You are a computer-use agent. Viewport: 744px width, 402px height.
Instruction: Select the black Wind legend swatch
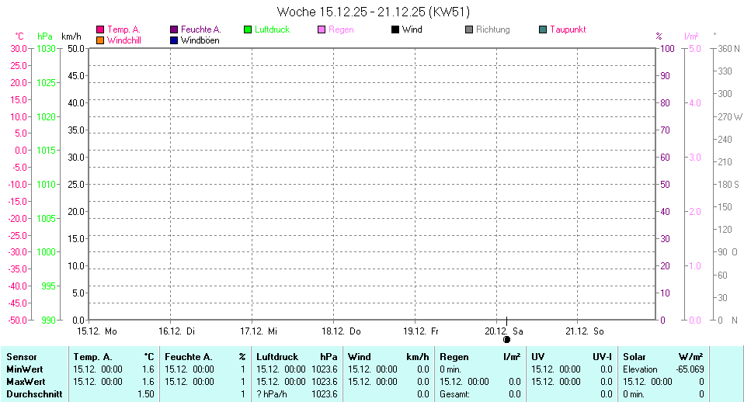pos(395,29)
